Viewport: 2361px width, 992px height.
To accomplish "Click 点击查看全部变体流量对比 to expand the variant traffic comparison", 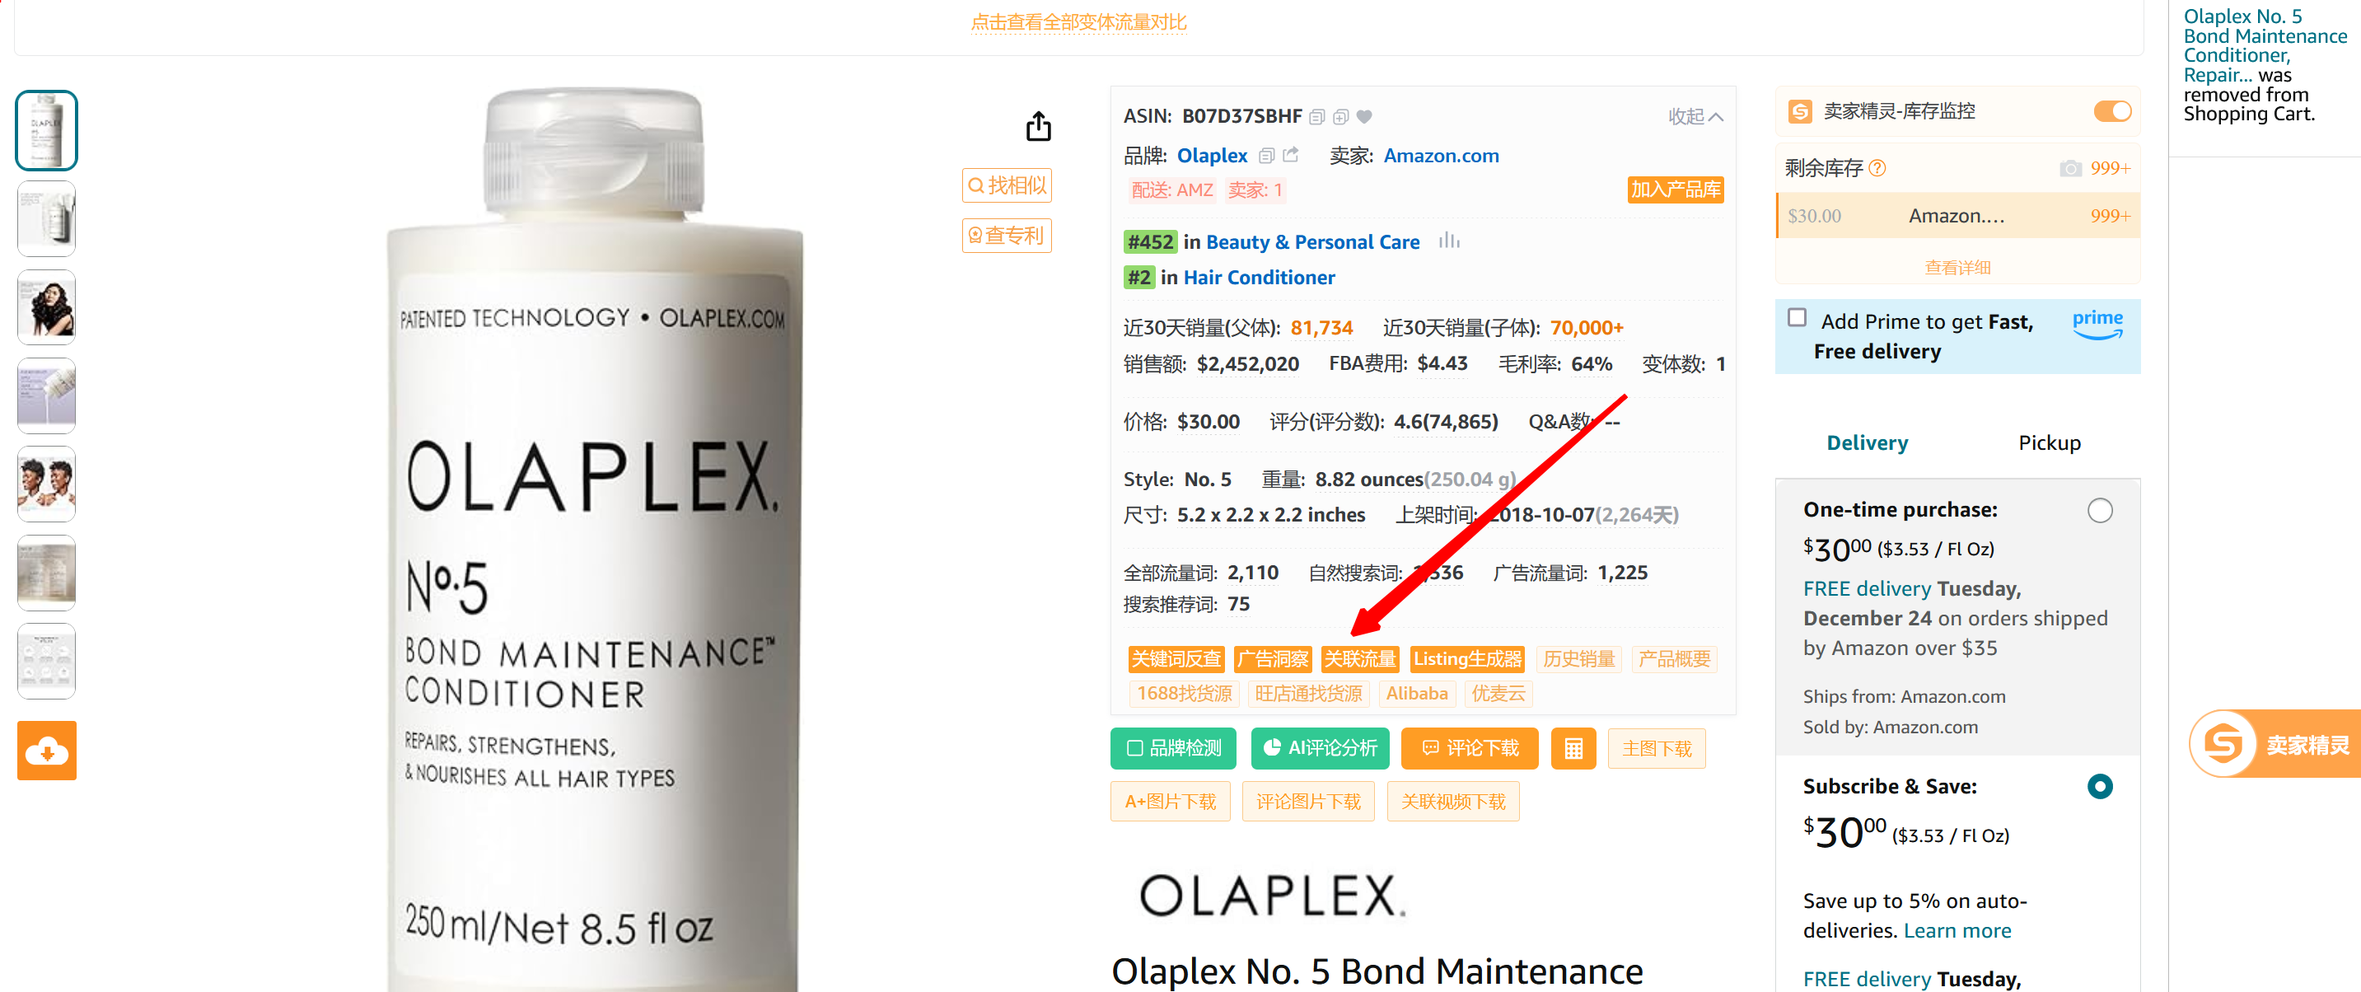I will click(1078, 22).
